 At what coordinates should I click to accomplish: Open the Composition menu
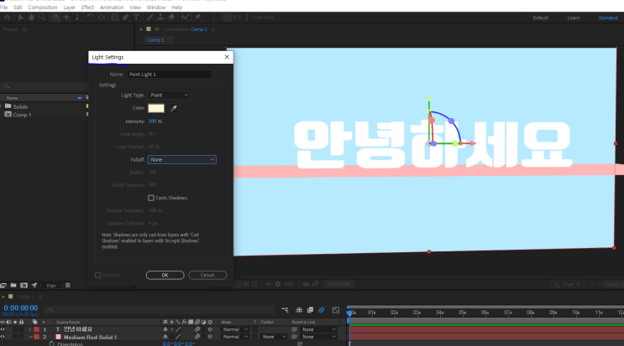[x=42, y=7]
